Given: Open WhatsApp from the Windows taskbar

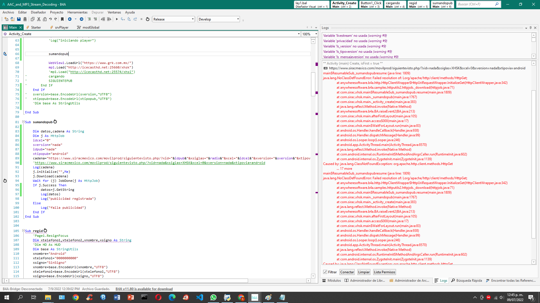Looking at the screenshot, I should coord(213,297).
